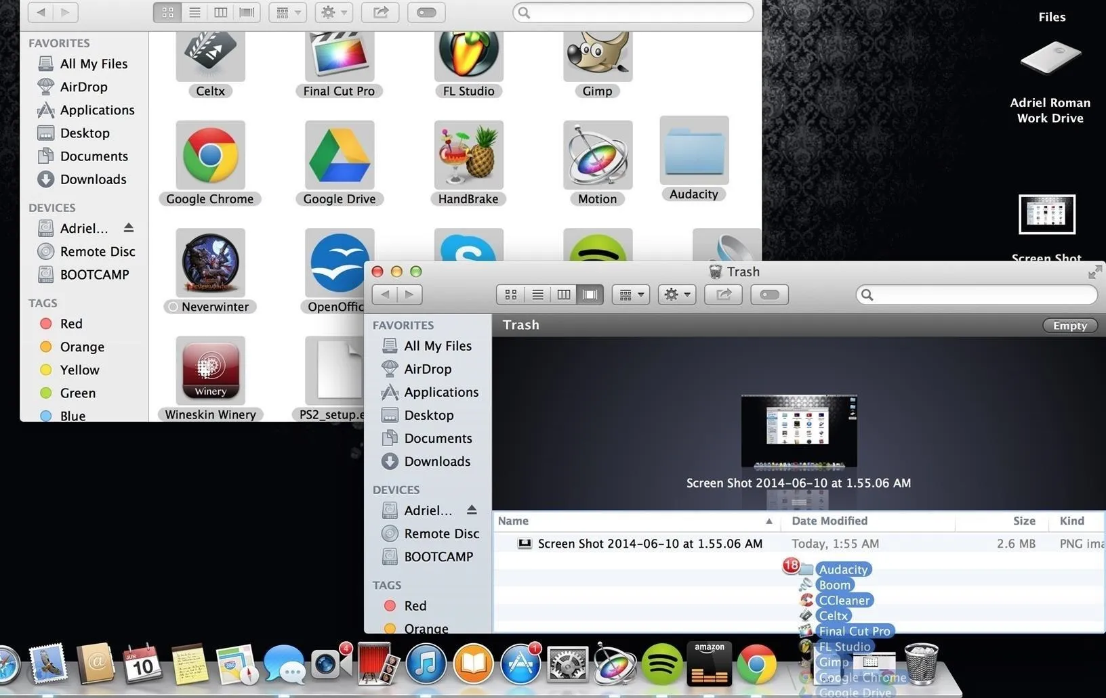The width and height of the screenshot is (1106, 698).
Task: Select AirDrop in Applications window sidebar
Action: [84, 87]
